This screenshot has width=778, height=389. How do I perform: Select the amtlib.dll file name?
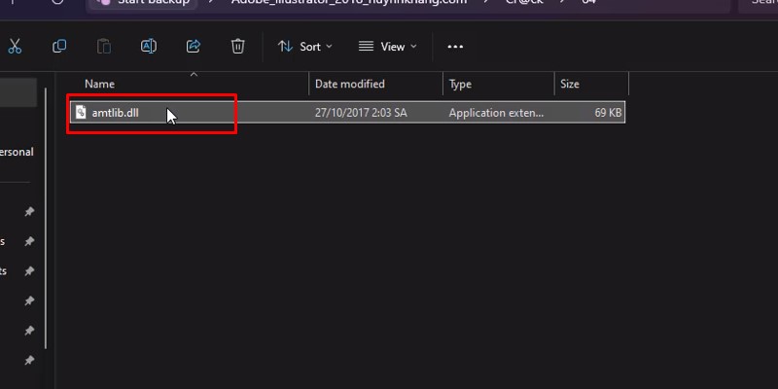[115, 113]
